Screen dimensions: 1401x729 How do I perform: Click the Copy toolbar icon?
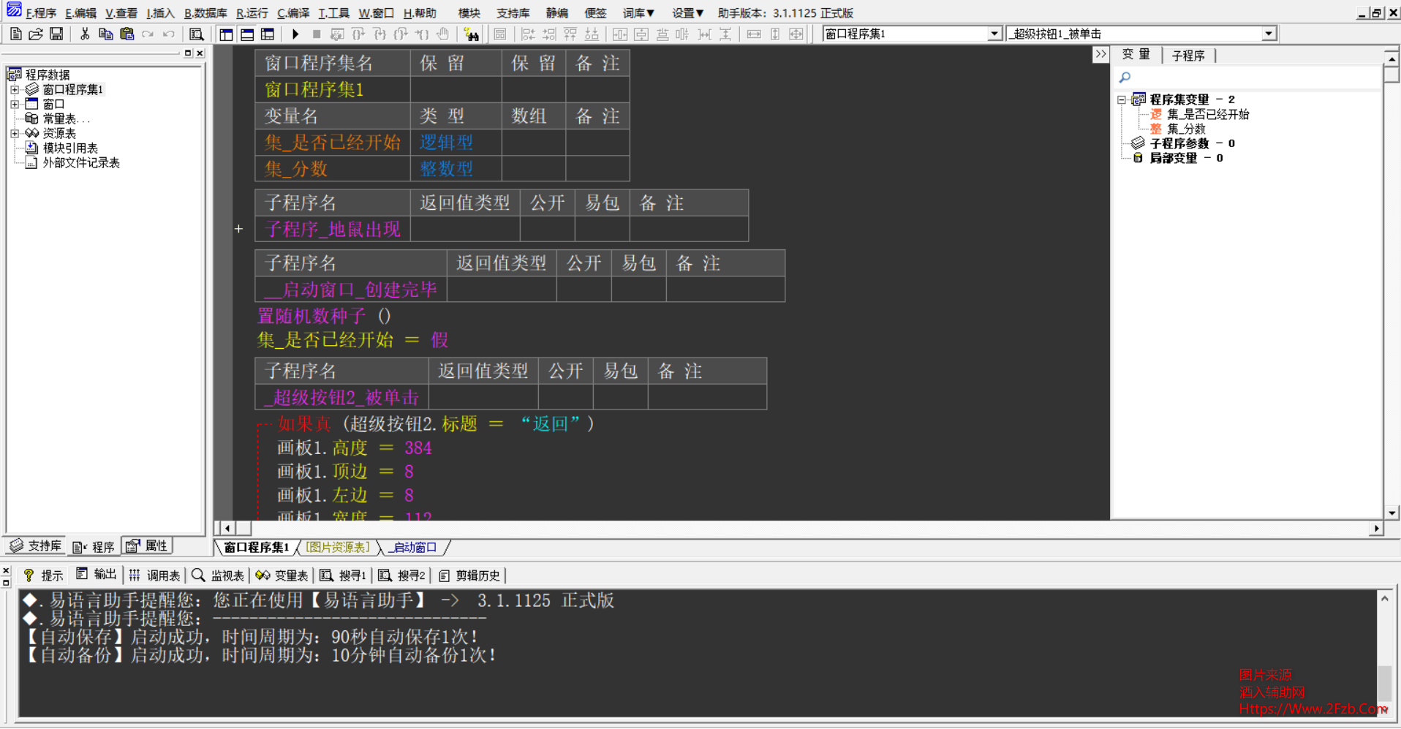[106, 34]
